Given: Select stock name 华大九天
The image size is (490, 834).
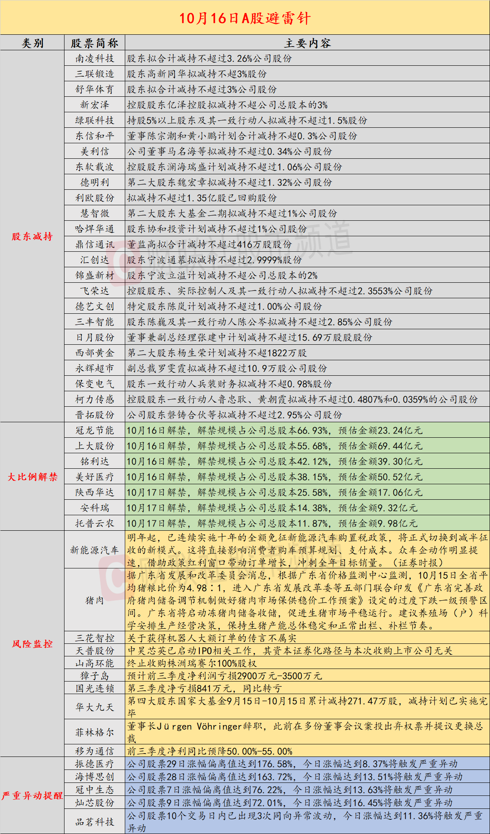Looking at the screenshot, I should point(95,707).
